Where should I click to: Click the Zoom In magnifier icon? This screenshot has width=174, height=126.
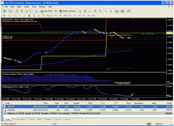[x=95, y=11]
